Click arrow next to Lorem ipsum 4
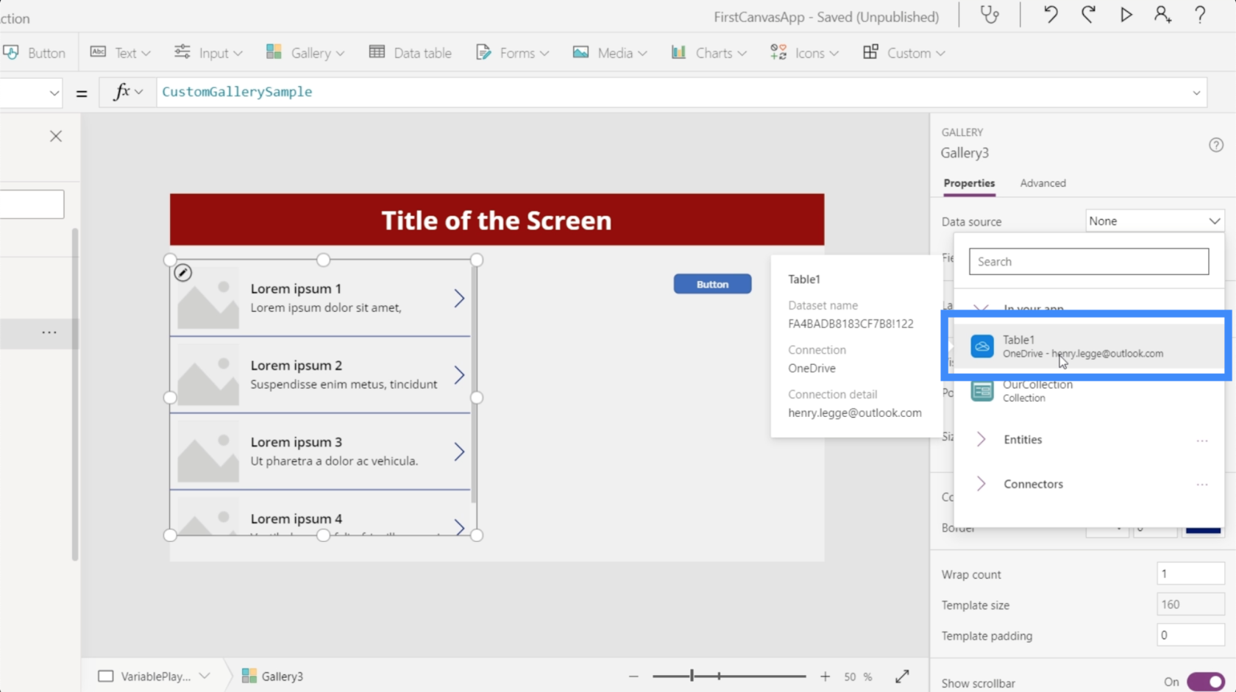1236x692 pixels. [459, 526]
